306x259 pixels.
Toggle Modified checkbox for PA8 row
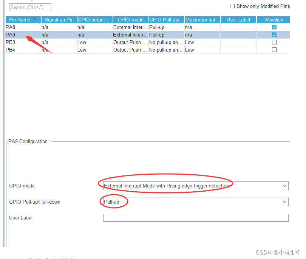[x=274, y=27]
